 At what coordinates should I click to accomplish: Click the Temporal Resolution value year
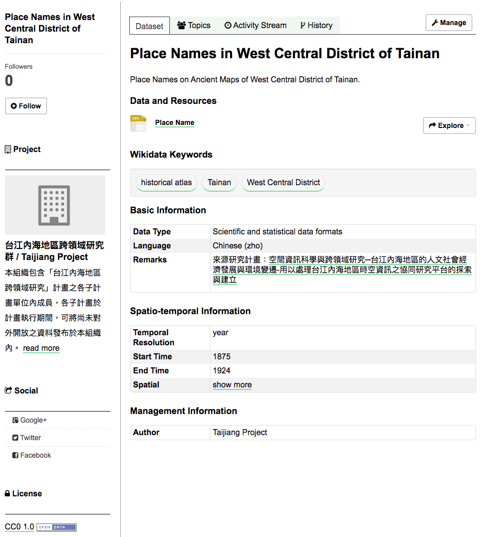(x=220, y=333)
